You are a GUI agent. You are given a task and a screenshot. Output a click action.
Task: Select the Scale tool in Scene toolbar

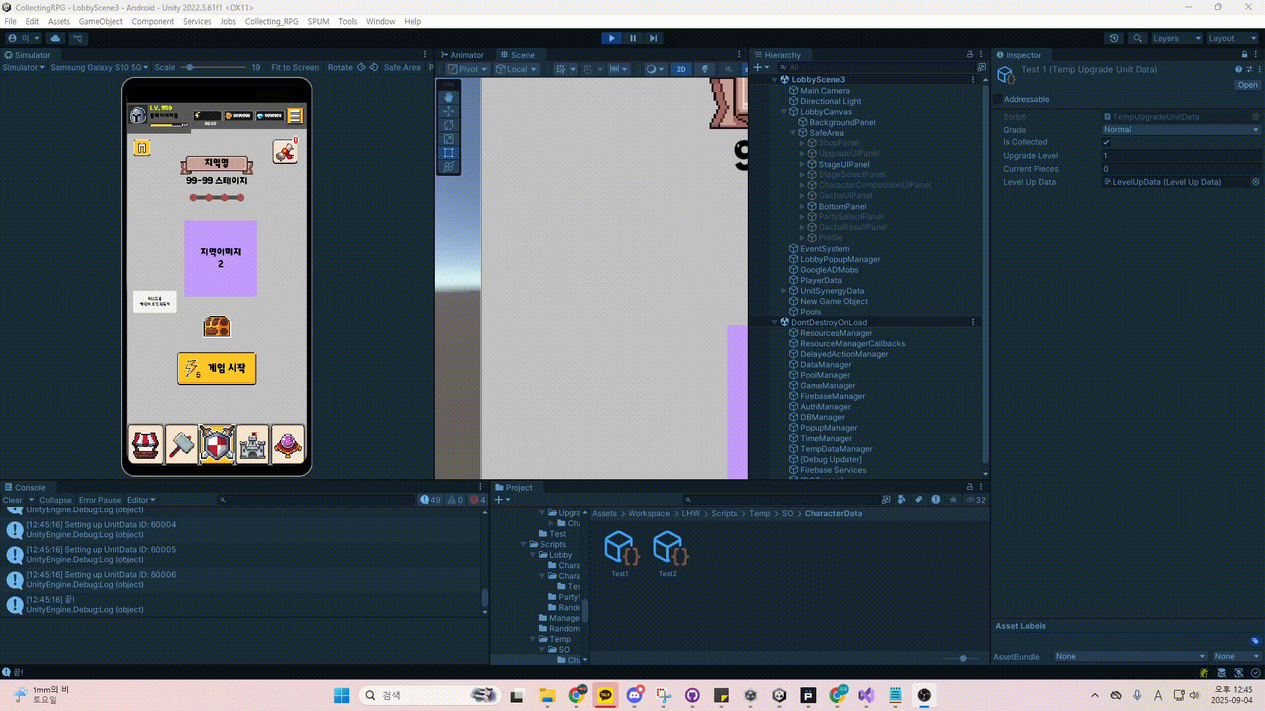449,139
